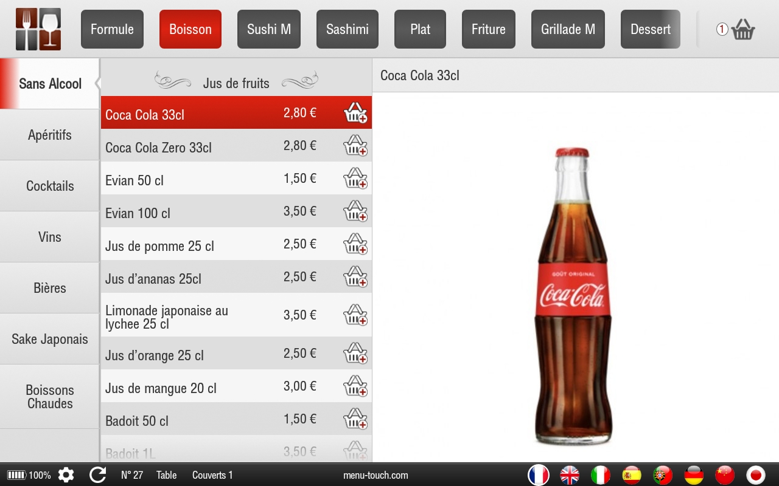Switch language to Spanish flag
This screenshot has width=779, height=486.
point(632,475)
